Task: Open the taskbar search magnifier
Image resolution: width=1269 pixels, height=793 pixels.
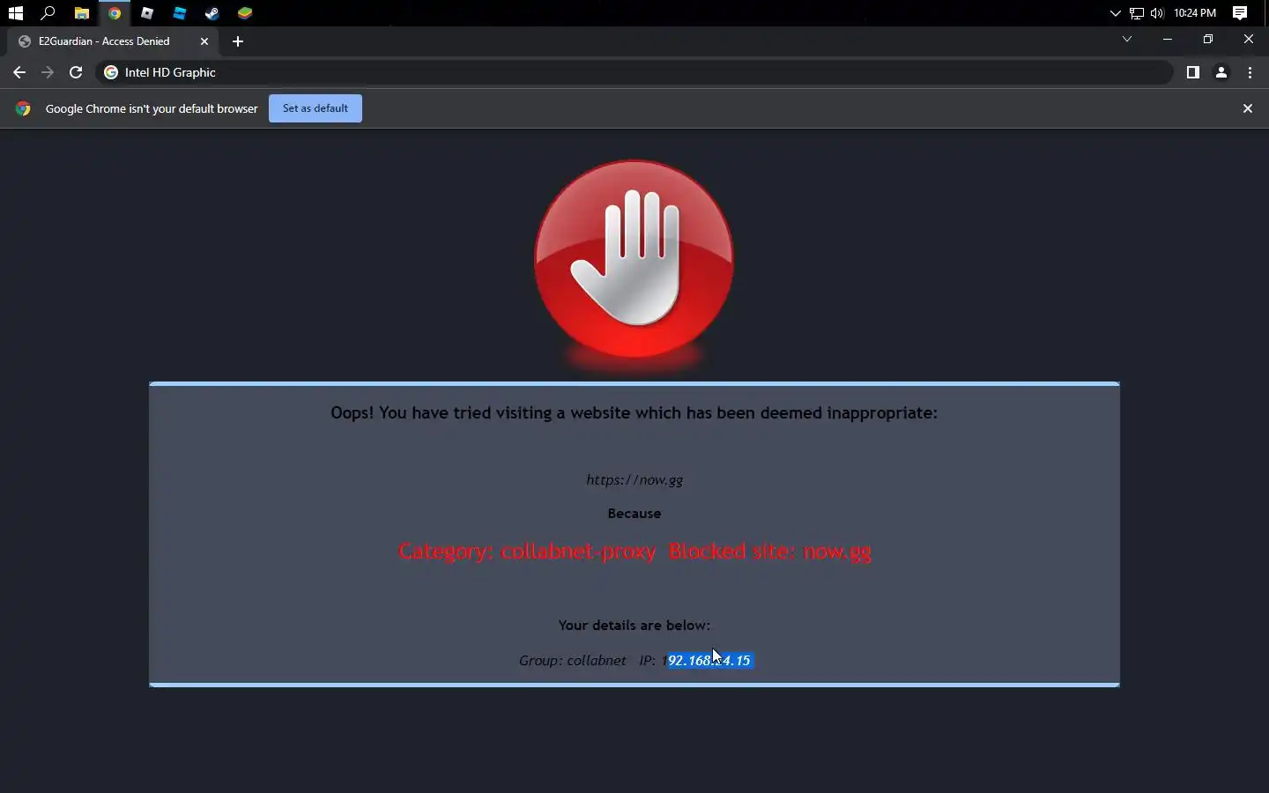Action: [48, 13]
